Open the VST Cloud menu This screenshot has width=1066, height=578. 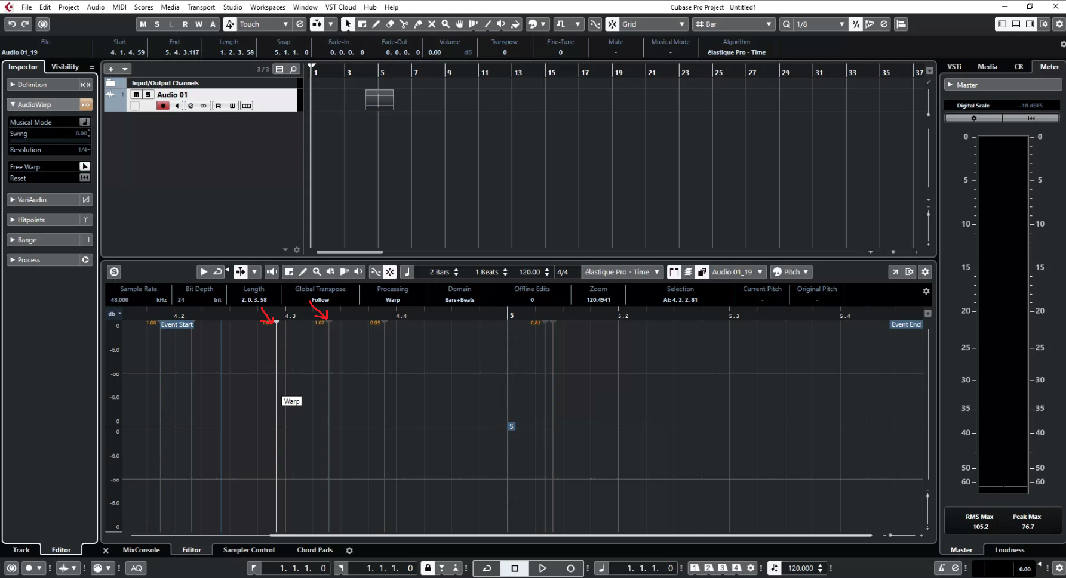(x=340, y=7)
